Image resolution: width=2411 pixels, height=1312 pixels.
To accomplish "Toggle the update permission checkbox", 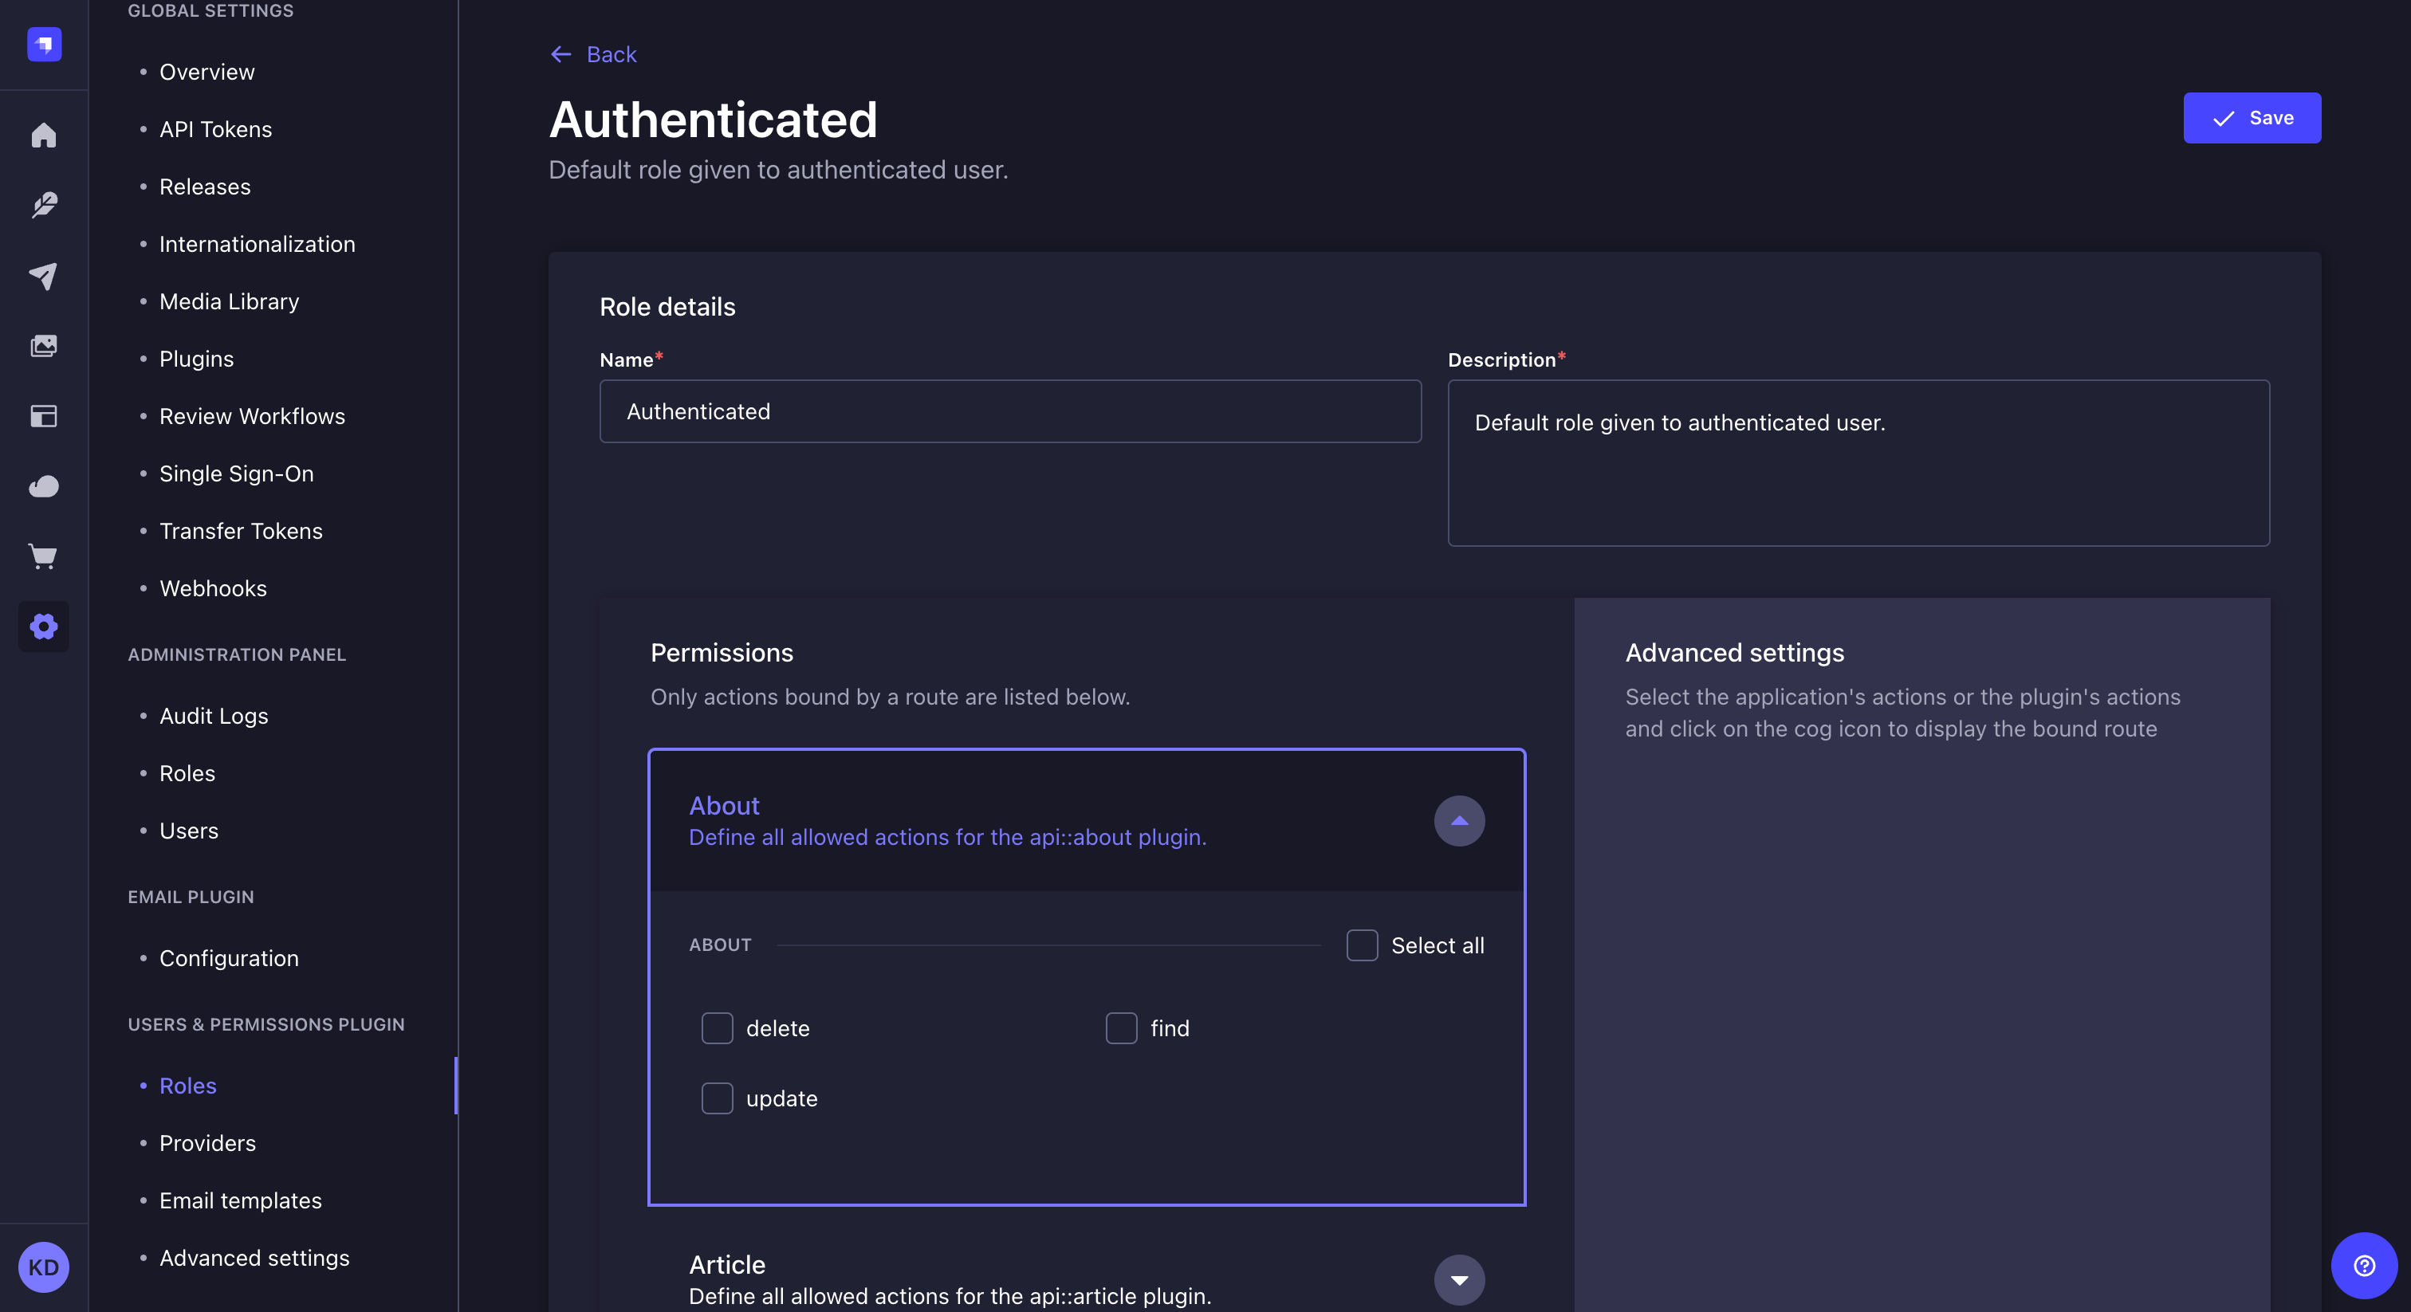I will (x=717, y=1098).
